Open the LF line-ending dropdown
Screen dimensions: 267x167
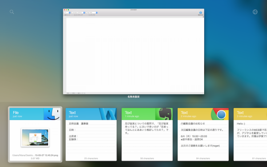click(67, 12)
